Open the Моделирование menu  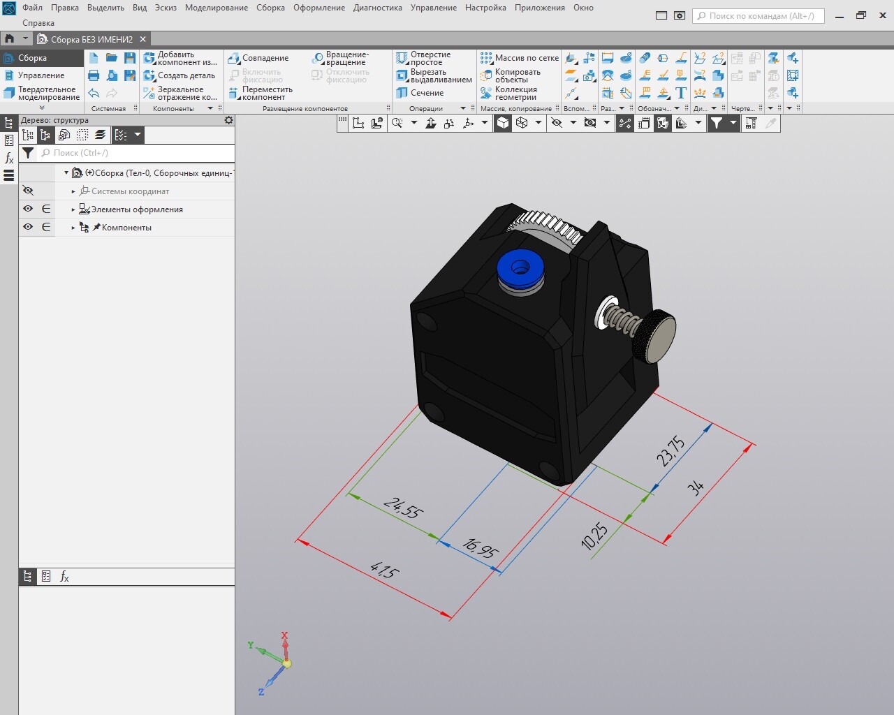pos(216,8)
